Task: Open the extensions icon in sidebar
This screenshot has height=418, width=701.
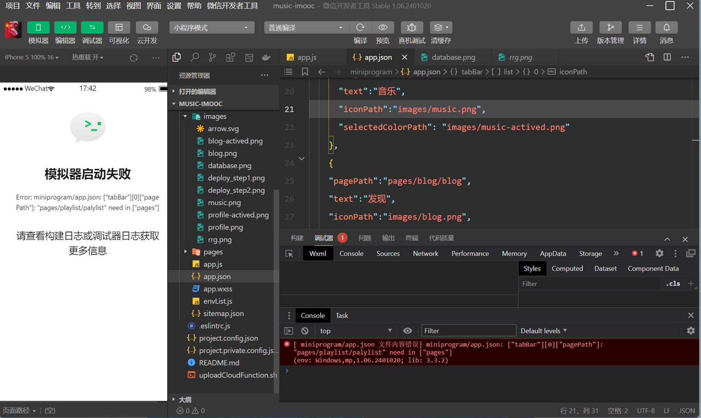Action: pos(230,57)
